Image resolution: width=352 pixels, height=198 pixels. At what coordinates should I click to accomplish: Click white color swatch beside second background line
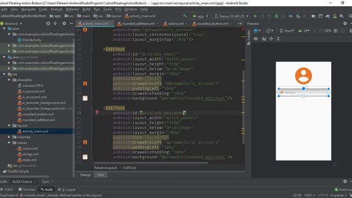point(85,157)
